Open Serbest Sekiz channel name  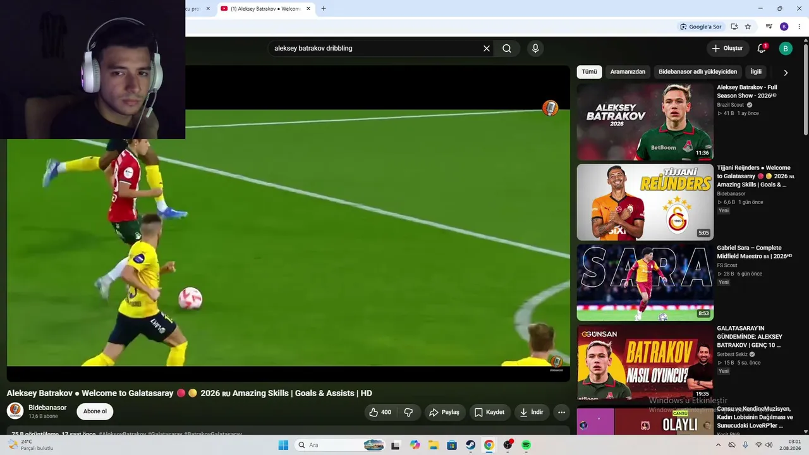tap(733, 355)
